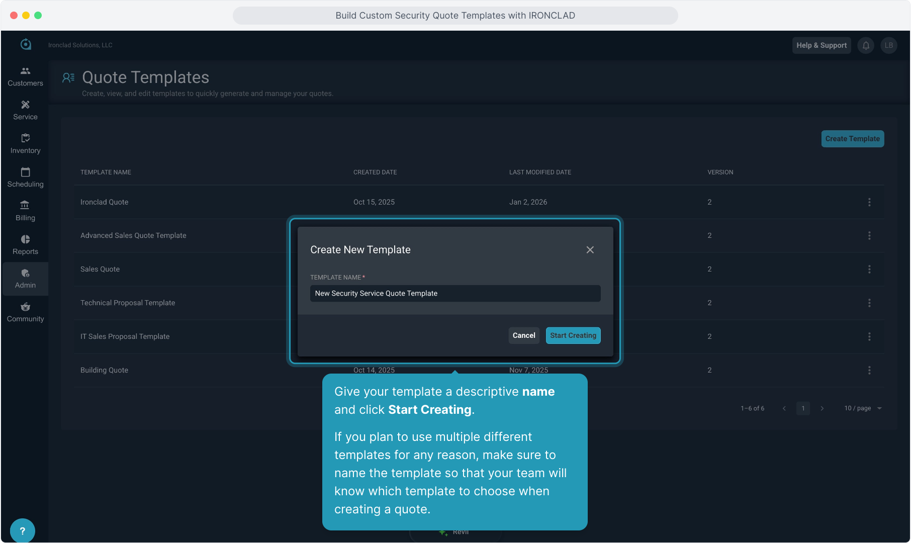Go to the Service tools section
The height and width of the screenshot is (543, 911).
pyautogui.click(x=25, y=111)
